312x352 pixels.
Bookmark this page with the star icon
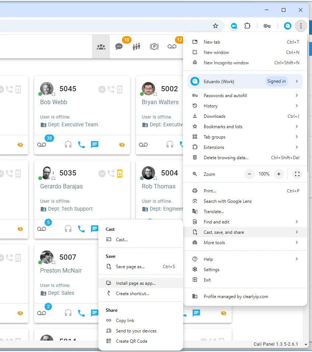click(215, 26)
